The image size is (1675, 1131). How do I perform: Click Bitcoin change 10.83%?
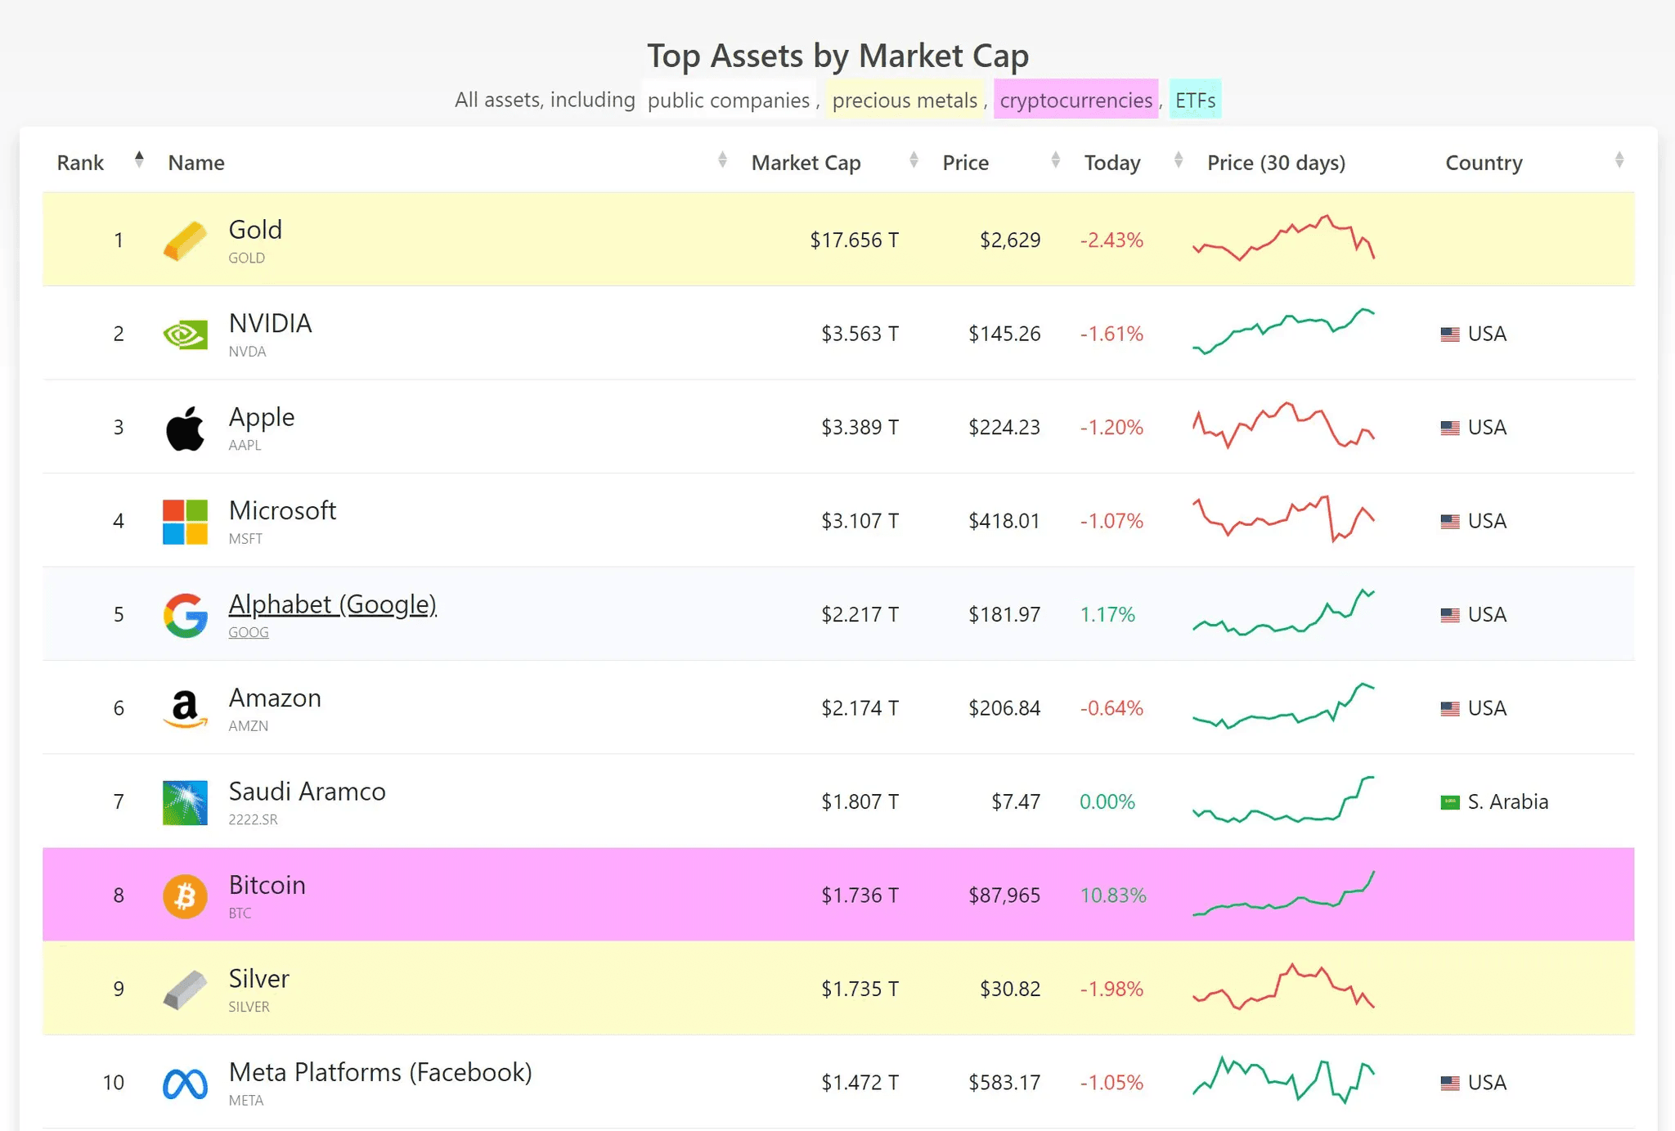(x=1113, y=895)
